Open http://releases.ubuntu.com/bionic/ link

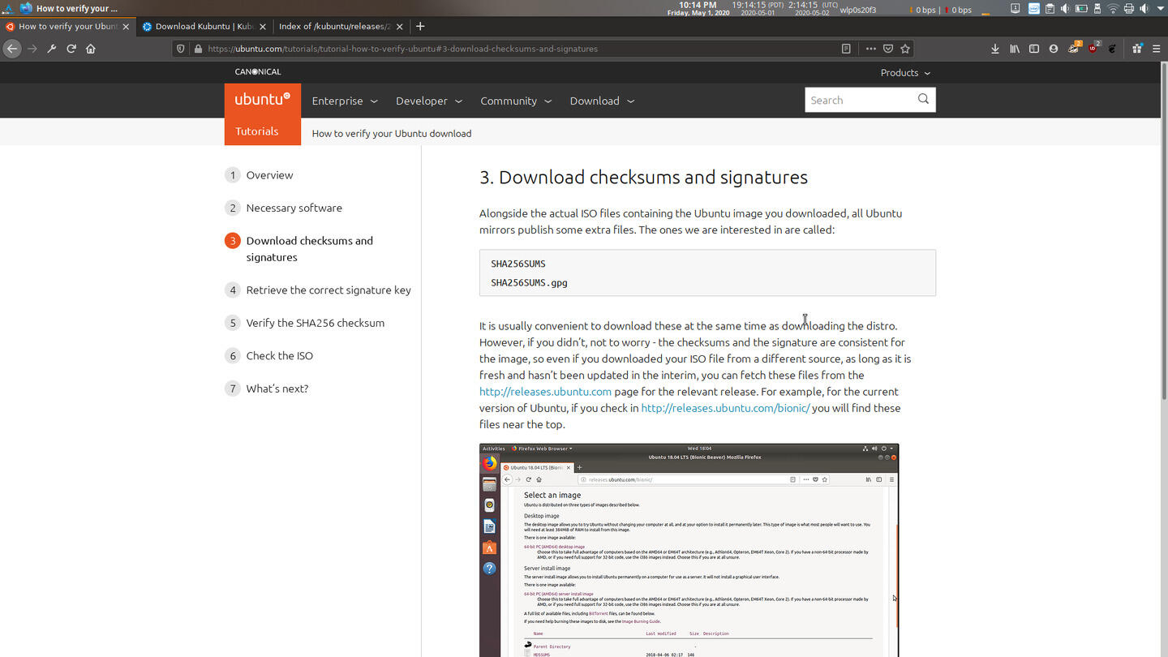tap(725, 407)
